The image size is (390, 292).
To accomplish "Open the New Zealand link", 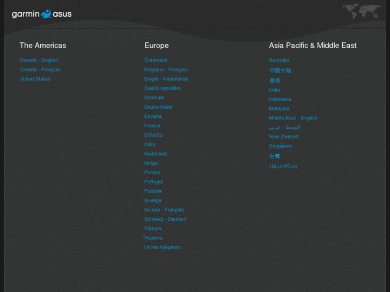I will (x=284, y=137).
